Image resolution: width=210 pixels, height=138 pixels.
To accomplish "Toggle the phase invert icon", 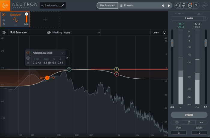I will [189, 122].
